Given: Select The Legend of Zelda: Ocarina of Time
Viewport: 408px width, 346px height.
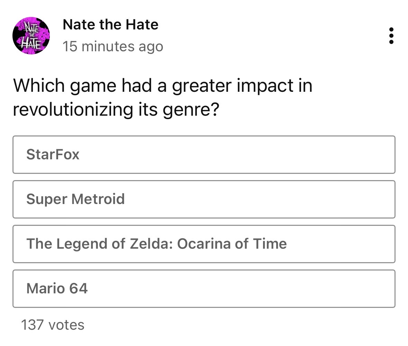Looking at the screenshot, I should (x=204, y=244).
